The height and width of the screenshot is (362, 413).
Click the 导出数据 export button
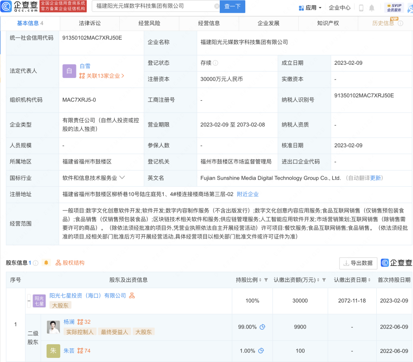(358, 263)
